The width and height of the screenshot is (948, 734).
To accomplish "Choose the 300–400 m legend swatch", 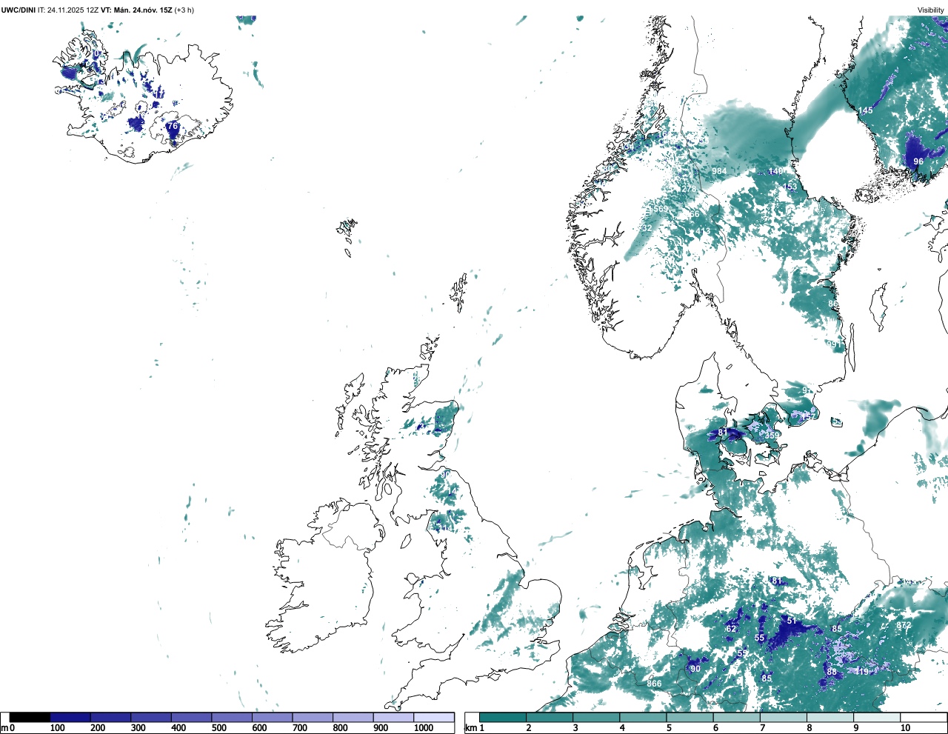I will pyautogui.click(x=151, y=717).
